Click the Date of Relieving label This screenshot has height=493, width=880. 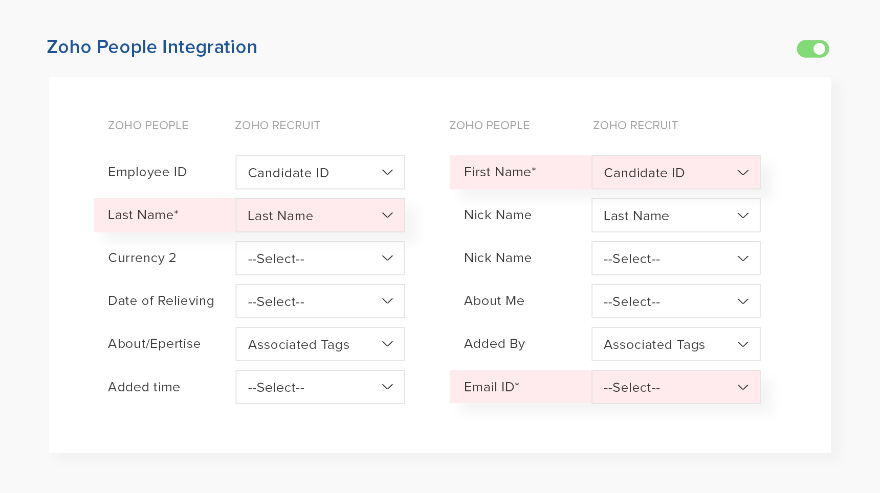(x=161, y=301)
